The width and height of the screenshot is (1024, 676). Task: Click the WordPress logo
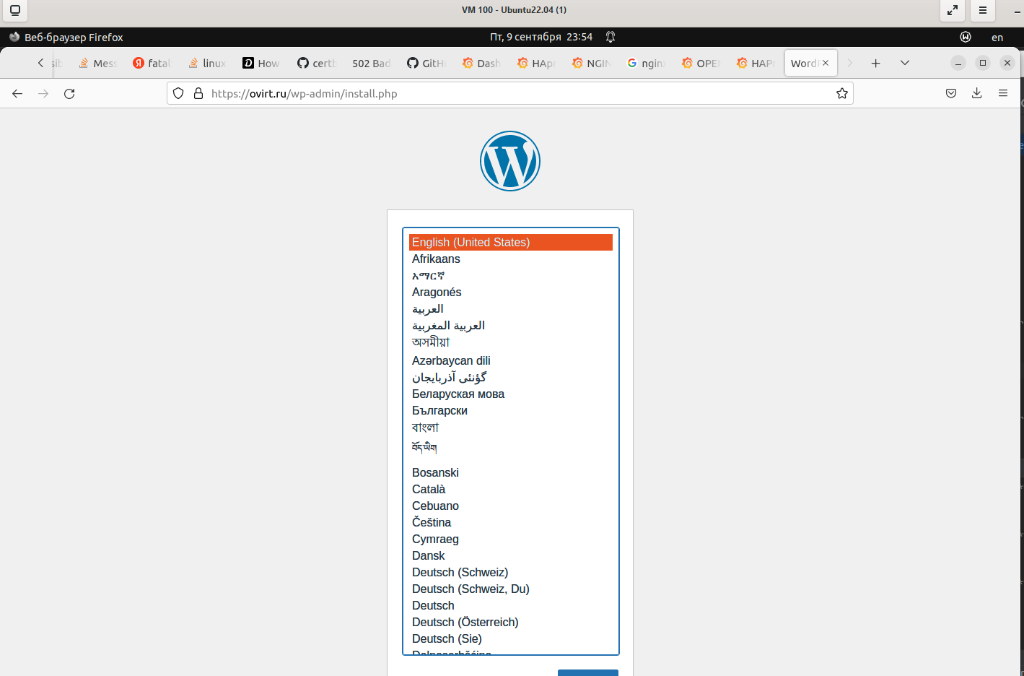(x=510, y=161)
